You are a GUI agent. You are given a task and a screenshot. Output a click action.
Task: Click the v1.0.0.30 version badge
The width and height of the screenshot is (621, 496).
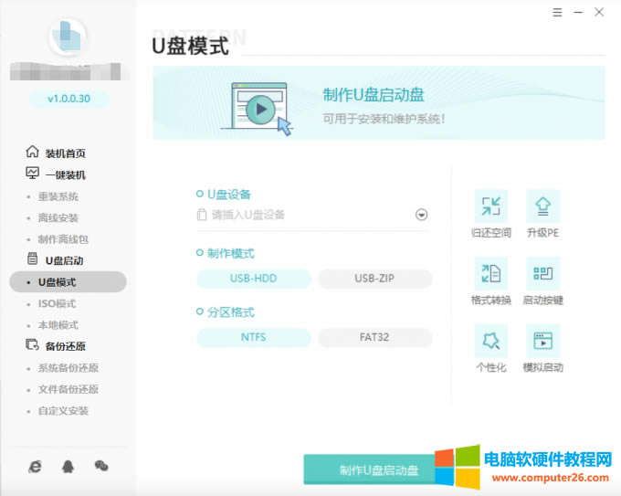point(68,99)
